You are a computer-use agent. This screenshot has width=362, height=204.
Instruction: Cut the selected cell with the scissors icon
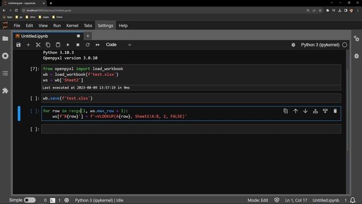point(38,45)
